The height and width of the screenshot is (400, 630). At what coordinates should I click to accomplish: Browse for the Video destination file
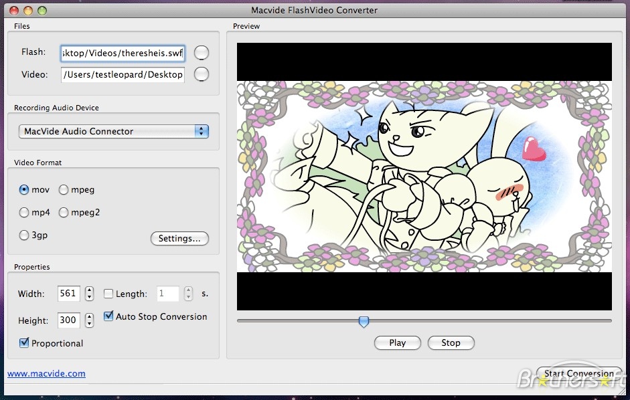click(202, 74)
